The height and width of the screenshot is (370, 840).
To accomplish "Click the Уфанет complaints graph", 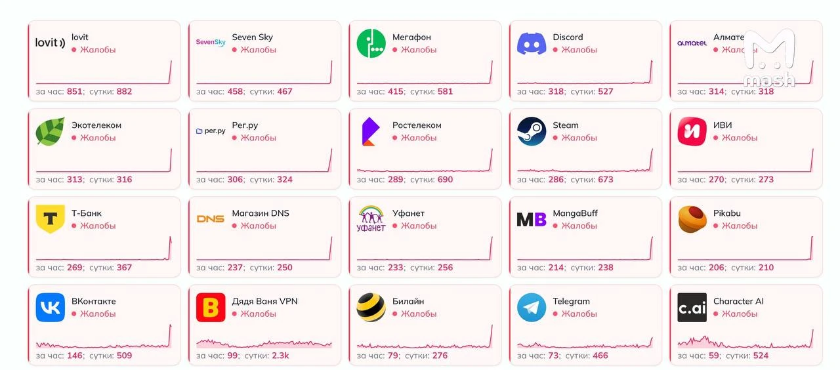I will point(425,248).
